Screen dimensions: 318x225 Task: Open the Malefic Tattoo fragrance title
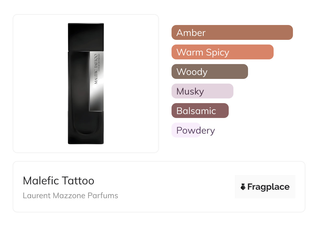pyautogui.click(x=58, y=181)
